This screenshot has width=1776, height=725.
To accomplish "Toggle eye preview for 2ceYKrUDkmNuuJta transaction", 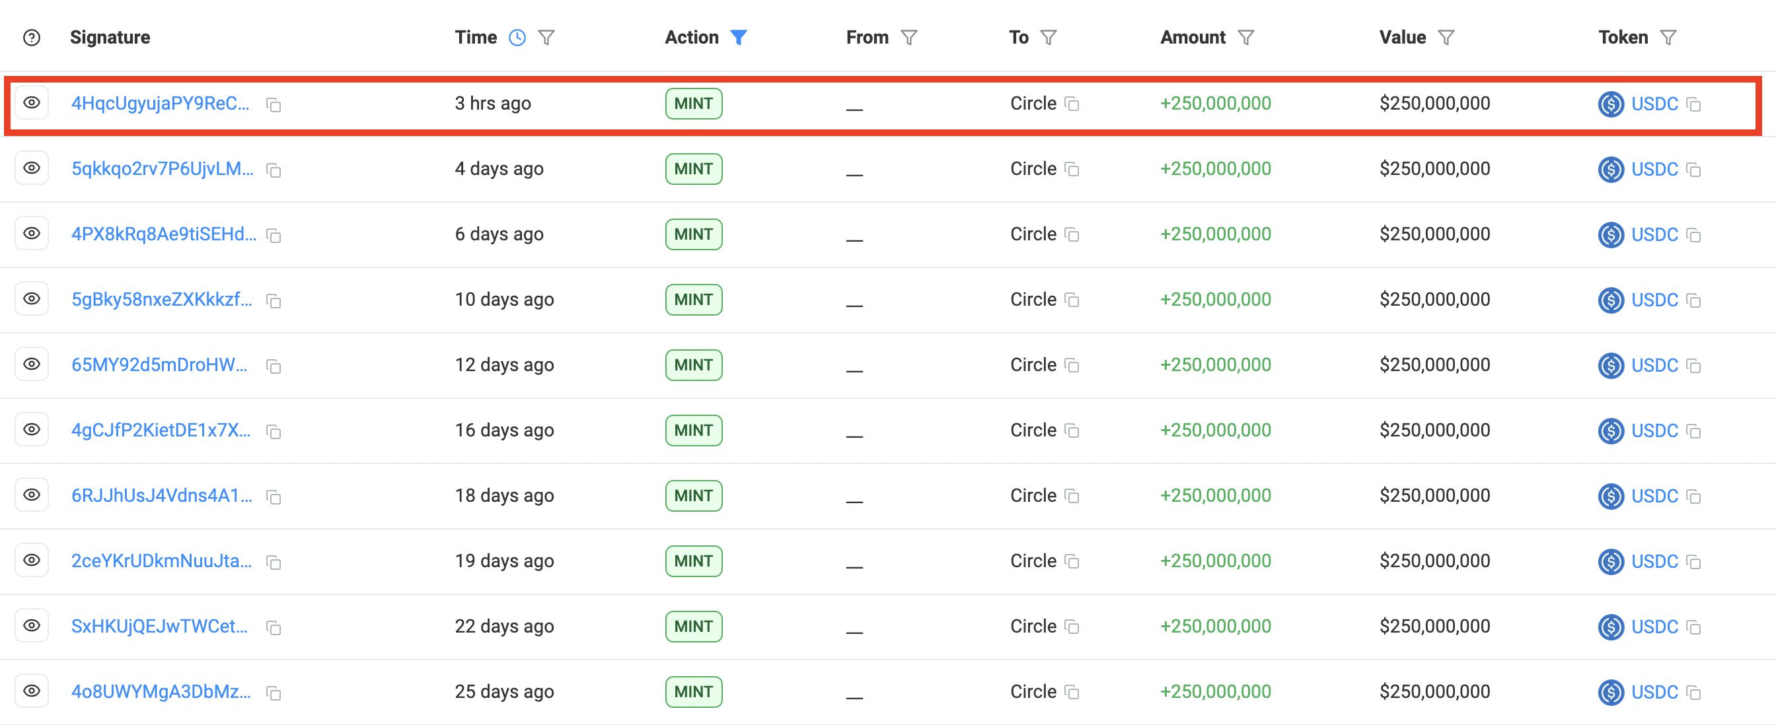I will (x=32, y=561).
